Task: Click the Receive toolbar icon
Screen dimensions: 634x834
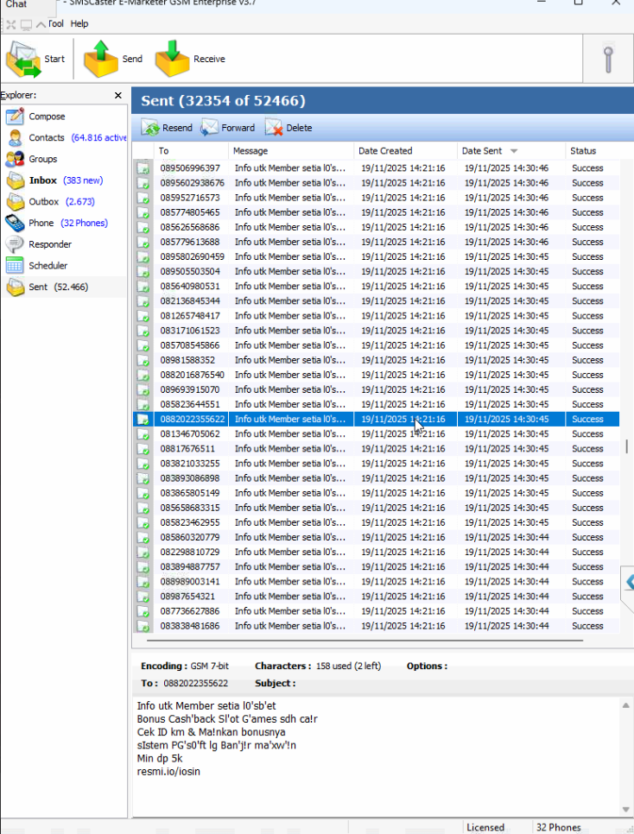Action: pos(172,59)
